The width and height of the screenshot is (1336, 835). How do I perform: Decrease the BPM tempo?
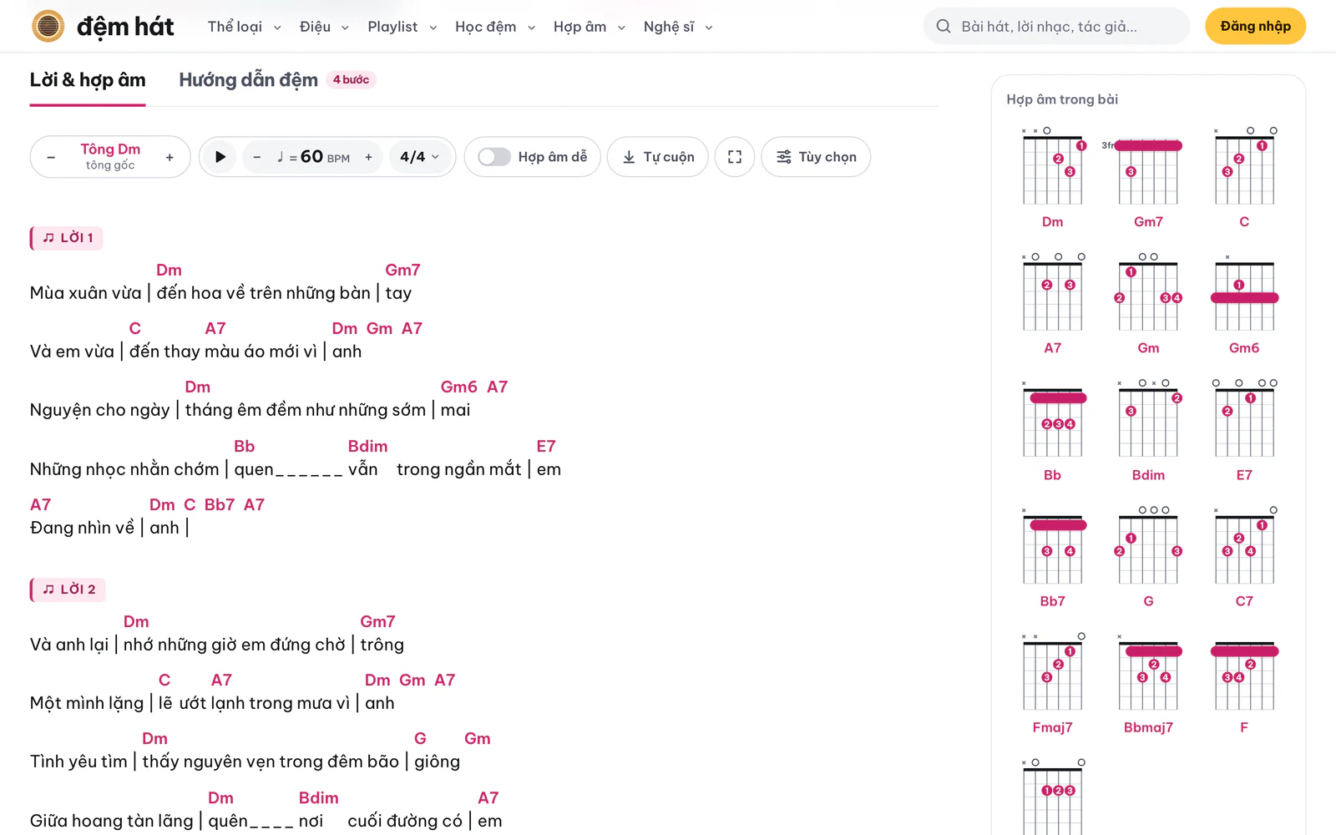pos(257,157)
